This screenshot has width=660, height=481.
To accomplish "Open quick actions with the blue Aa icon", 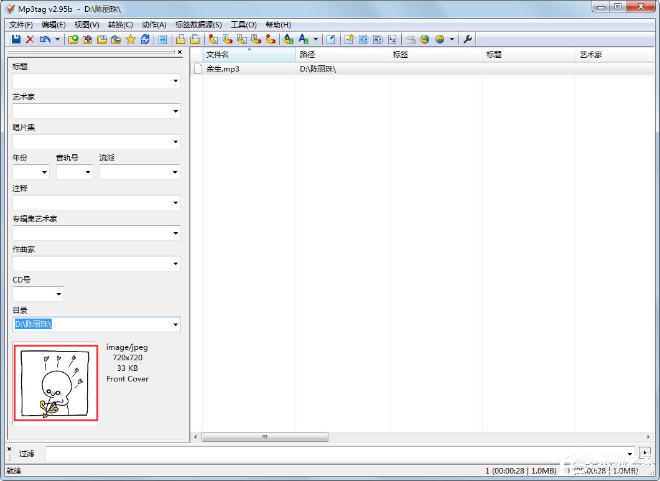I will point(304,39).
